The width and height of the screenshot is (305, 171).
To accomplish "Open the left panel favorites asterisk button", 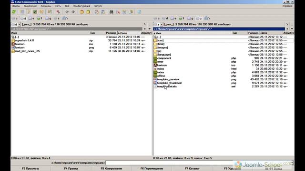I will pyautogui.click(x=145, y=29).
